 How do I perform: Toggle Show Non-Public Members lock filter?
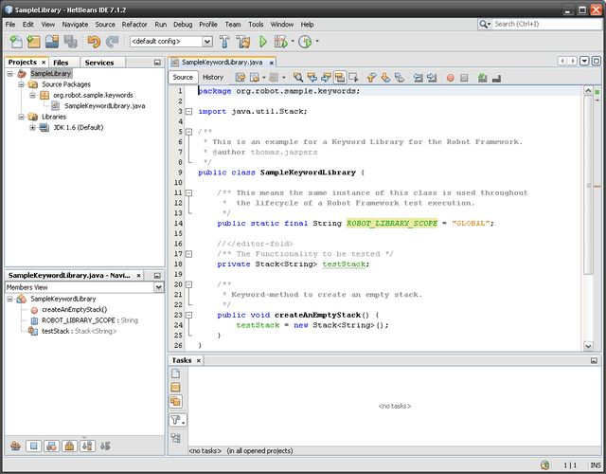pos(69,445)
